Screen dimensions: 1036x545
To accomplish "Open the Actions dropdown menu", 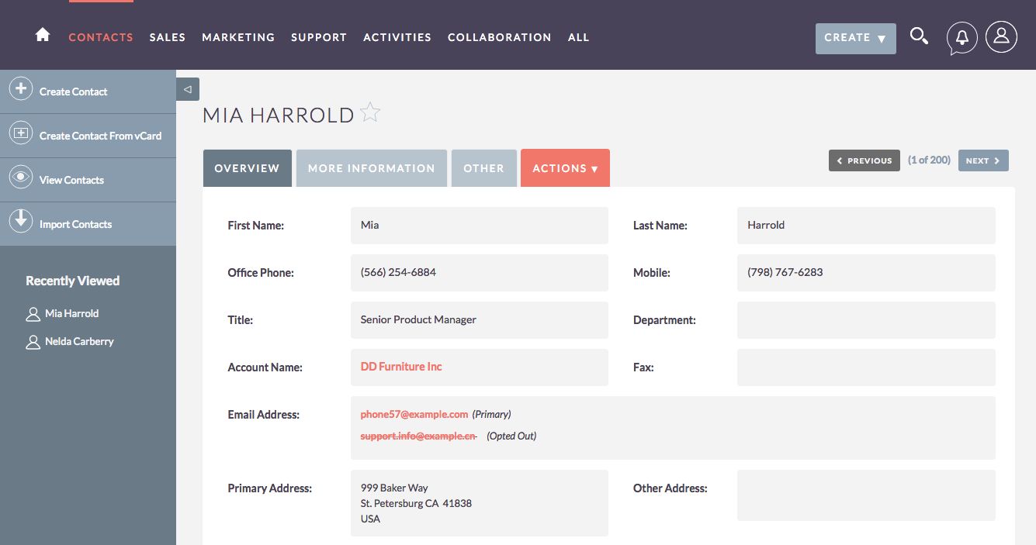I will [565, 168].
